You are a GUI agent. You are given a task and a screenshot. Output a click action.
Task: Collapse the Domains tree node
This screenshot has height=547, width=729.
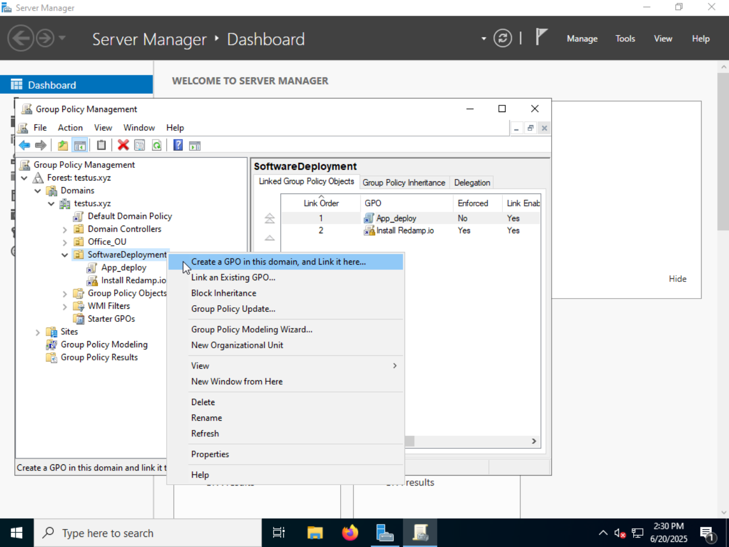(x=38, y=191)
